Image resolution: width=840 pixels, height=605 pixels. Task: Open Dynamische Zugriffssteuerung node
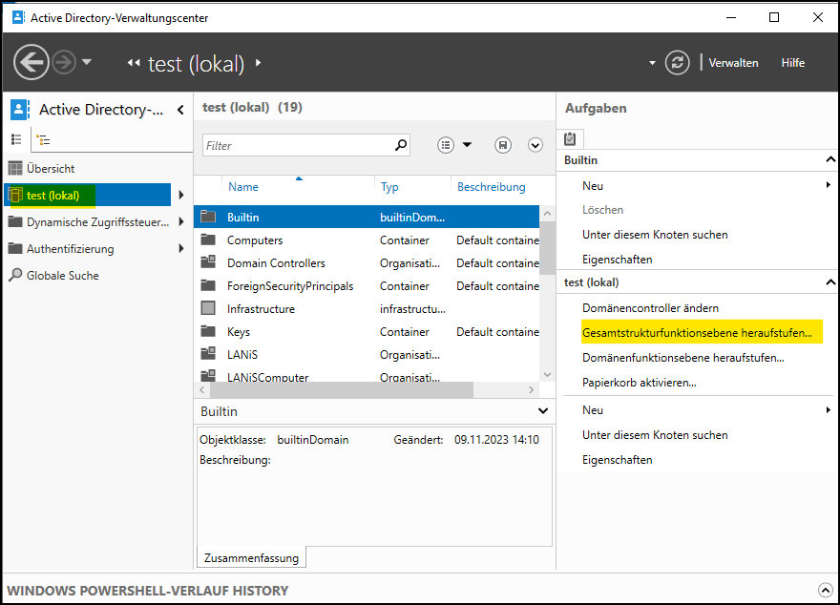[x=89, y=221]
